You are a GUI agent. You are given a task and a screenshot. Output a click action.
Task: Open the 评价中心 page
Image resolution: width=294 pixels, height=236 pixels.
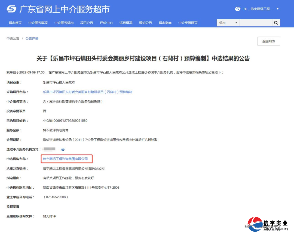tap(106, 23)
